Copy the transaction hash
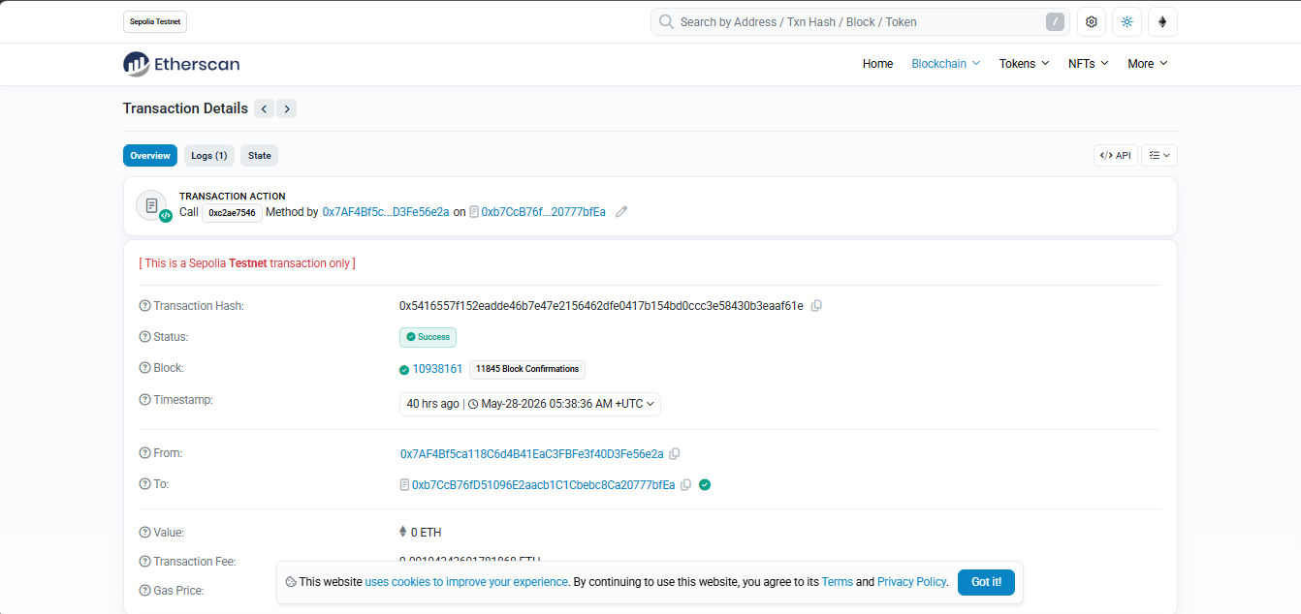Image resolution: width=1301 pixels, height=614 pixels. (x=816, y=306)
